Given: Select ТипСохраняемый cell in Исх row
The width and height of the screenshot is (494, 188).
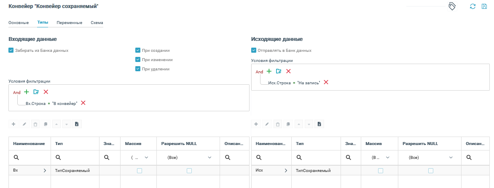Looking at the screenshot, I should [316, 170].
